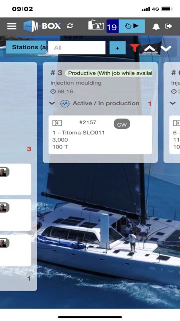180x321 pixels.
Task: Expand all with the down chevron
Action: point(166,49)
